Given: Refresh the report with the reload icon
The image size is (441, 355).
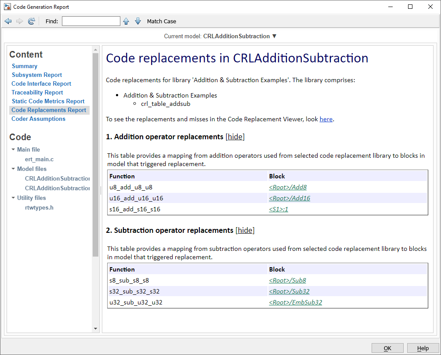Looking at the screenshot, I should (x=31, y=21).
